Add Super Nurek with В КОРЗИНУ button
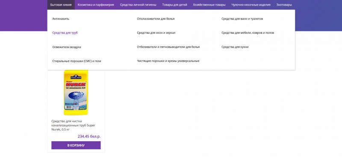The width and height of the screenshot is (342, 157). (x=76, y=145)
